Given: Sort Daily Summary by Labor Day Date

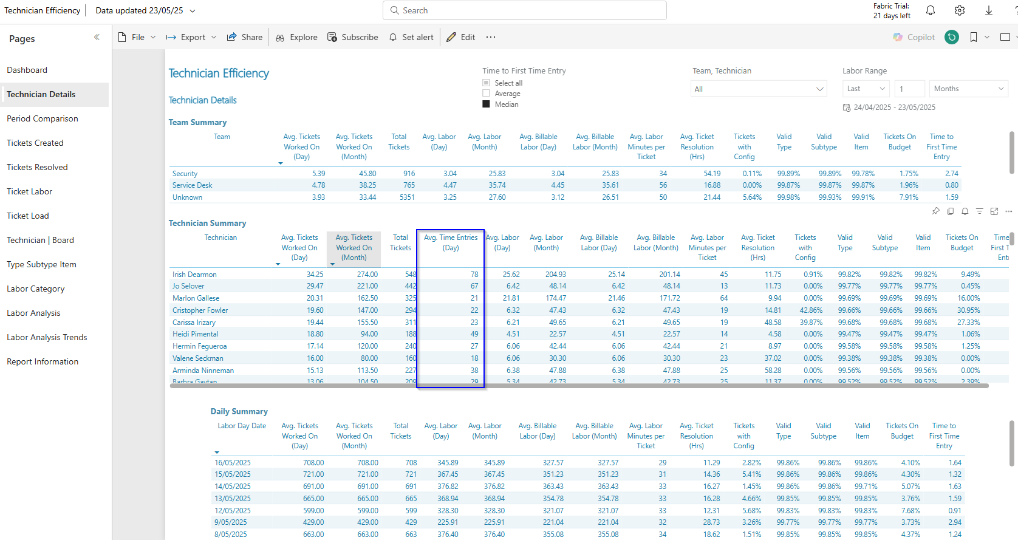Looking at the screenshot, I should click(x=242, y=426).
